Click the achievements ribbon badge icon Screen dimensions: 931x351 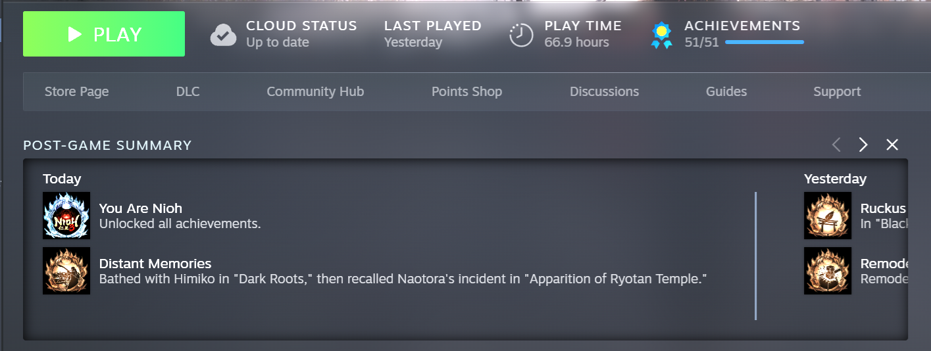click(661, 35)
